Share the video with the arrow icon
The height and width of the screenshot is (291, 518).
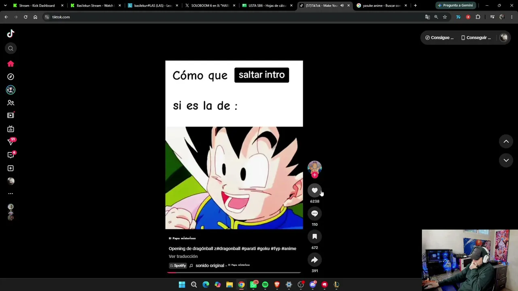click(314, 260)
